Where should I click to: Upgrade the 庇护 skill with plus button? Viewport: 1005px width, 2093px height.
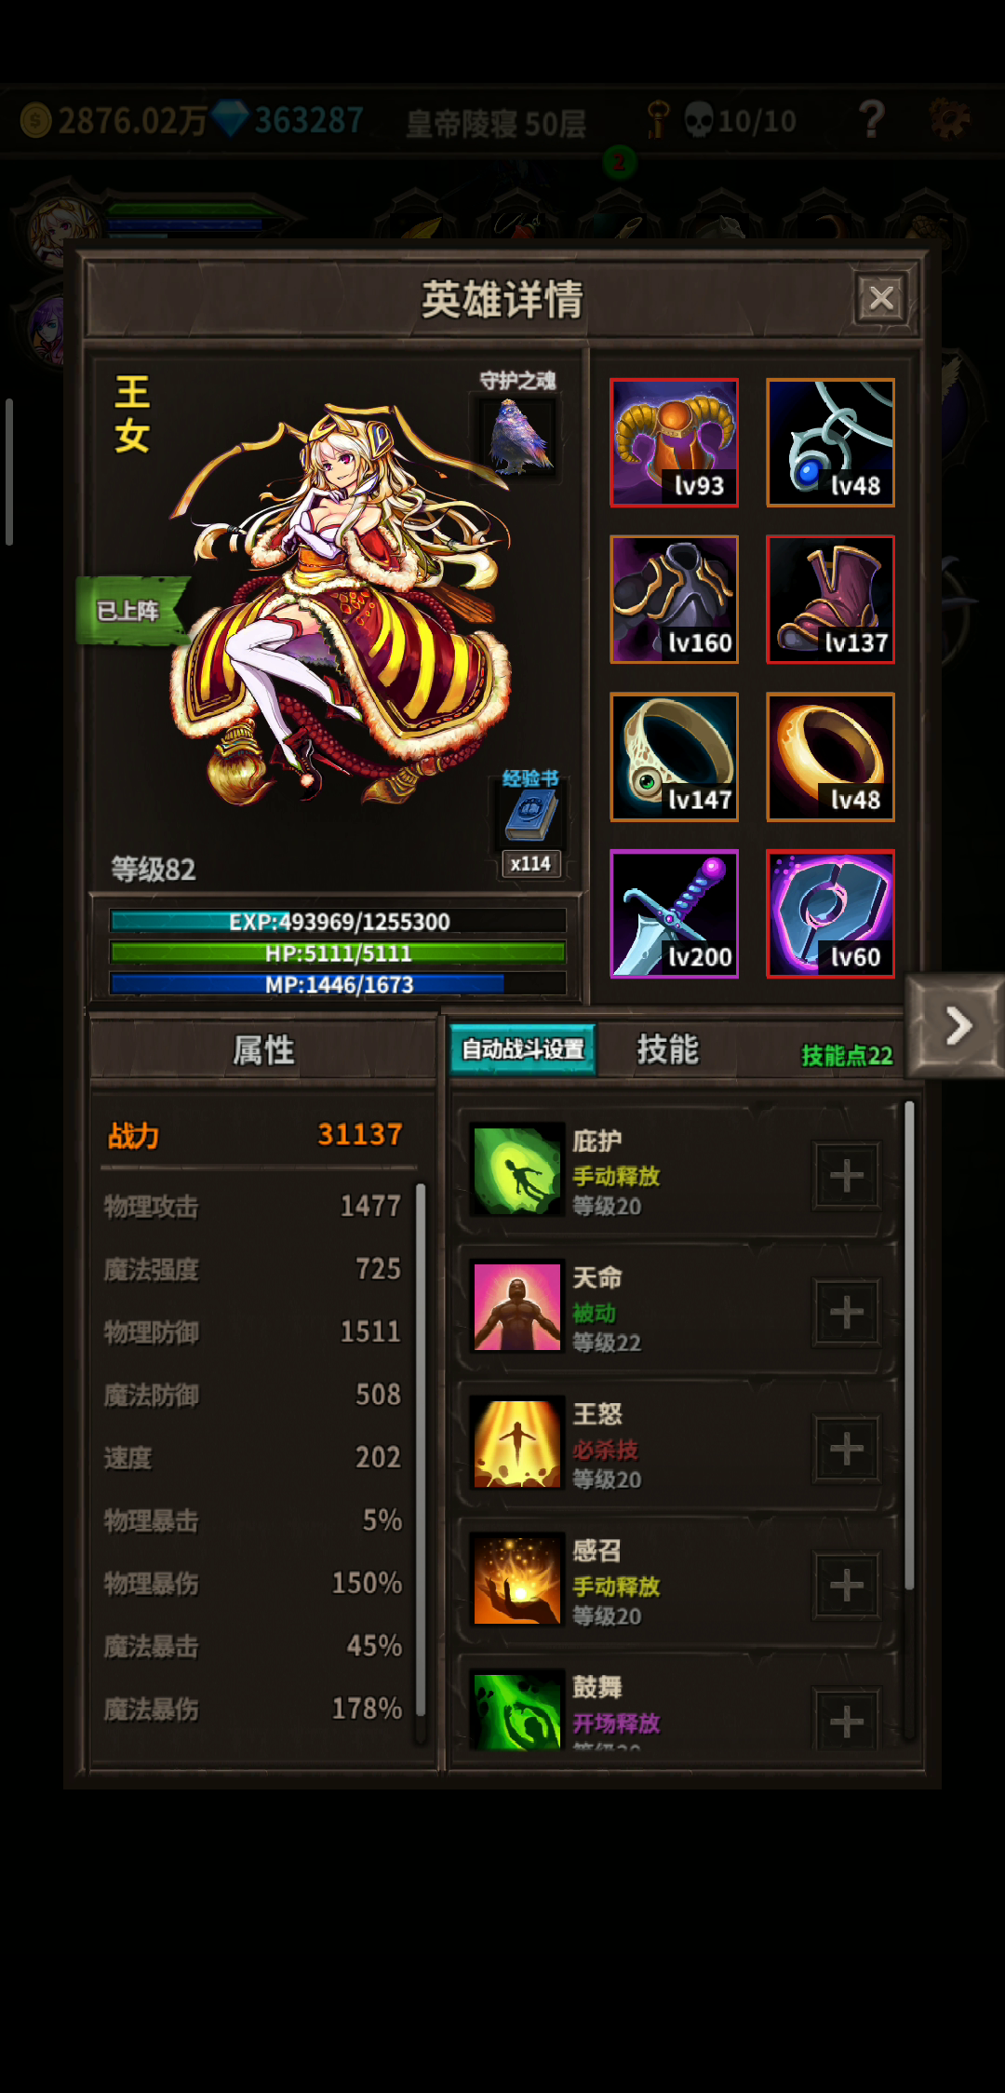846,1176
